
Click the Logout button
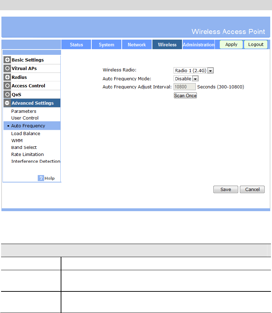256,44
